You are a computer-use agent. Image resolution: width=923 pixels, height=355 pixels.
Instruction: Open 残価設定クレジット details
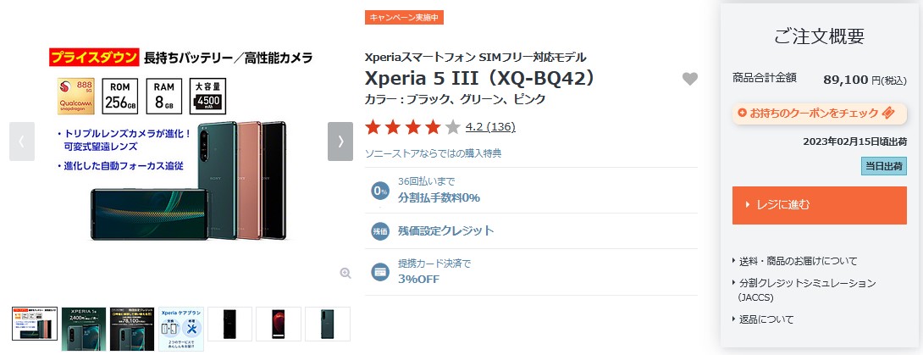(x=445, y=230)
